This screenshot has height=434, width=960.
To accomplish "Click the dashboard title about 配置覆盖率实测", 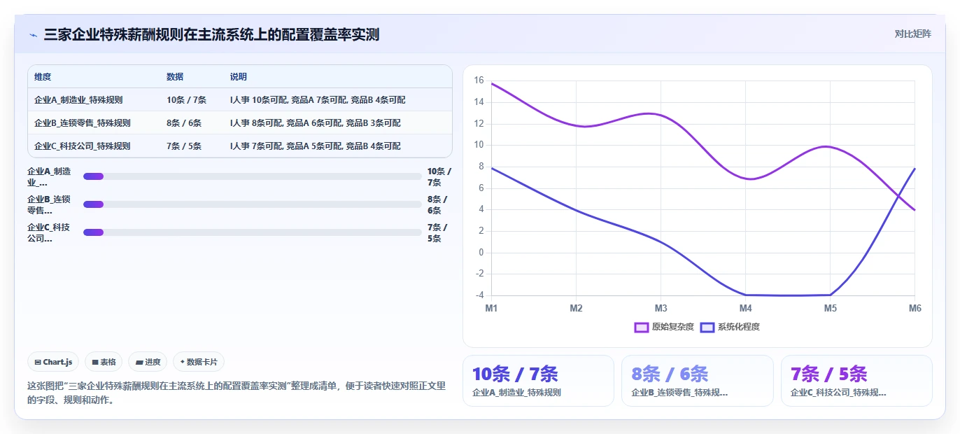I will (211, 34).
